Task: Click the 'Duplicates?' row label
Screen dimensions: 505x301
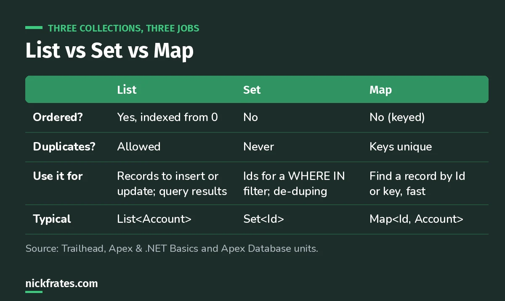Action: tap(64, 147)
